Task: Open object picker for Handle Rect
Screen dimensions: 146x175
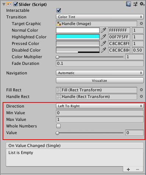Action: point(141,97)
